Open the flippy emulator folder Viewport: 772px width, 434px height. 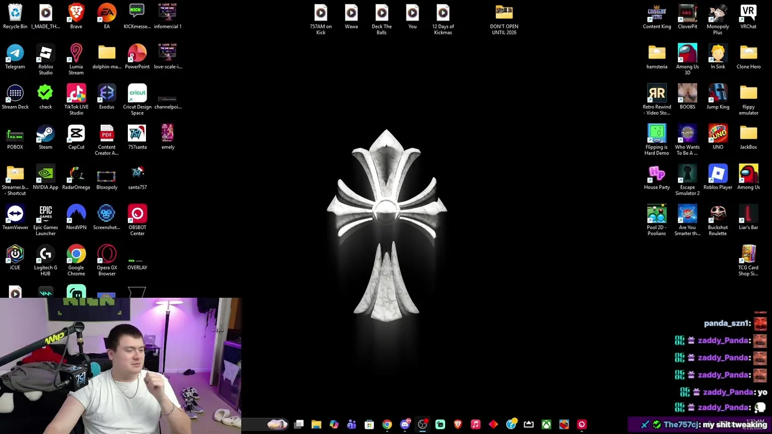coord(748,100)
